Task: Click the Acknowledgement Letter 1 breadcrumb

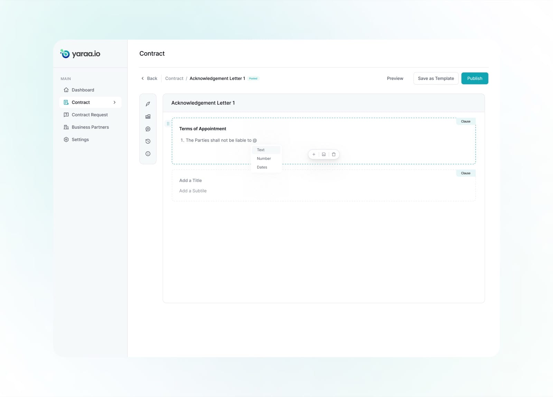Action: coord(217,78)
